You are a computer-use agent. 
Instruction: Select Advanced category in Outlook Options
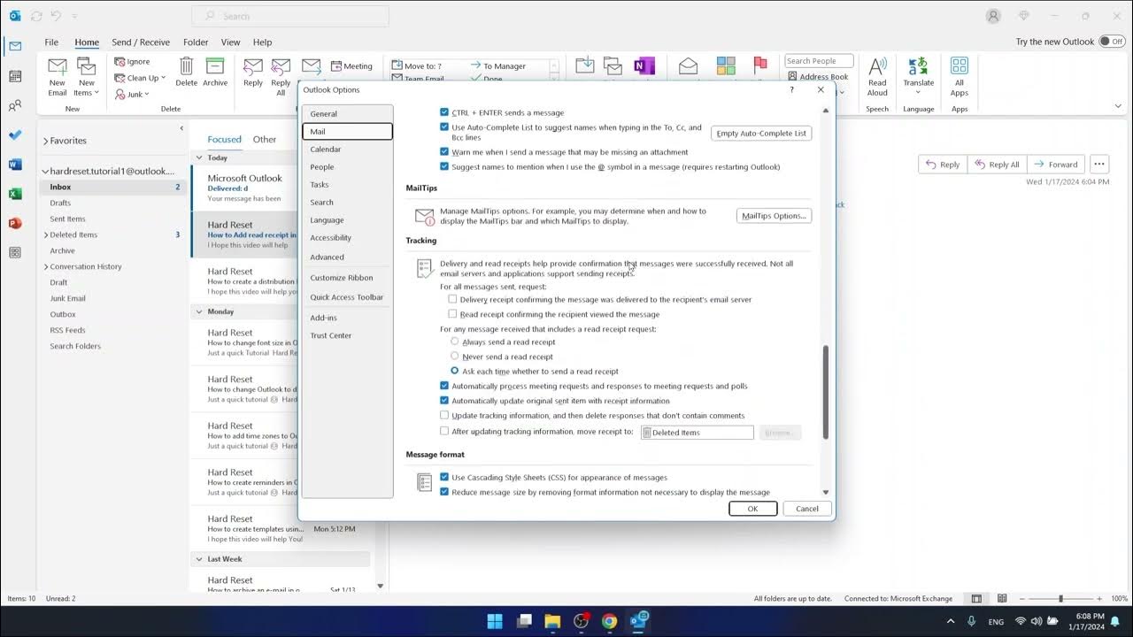pos(347,257)
